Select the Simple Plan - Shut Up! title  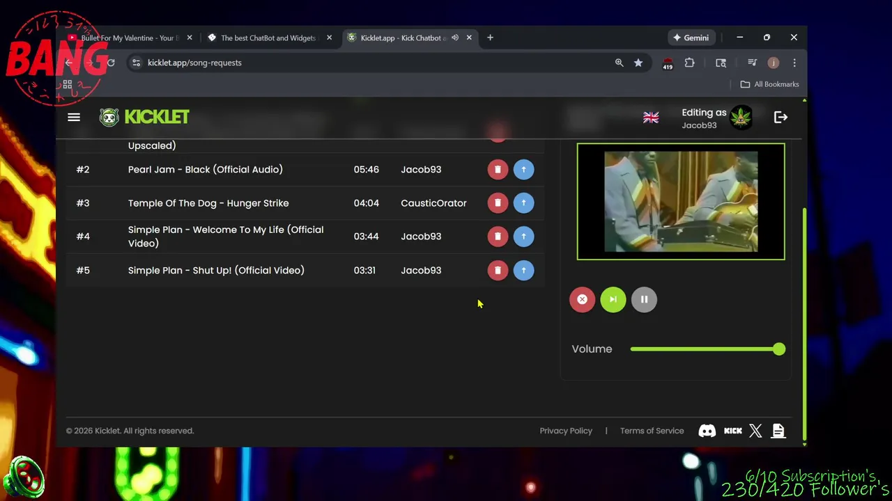point(216,270)
